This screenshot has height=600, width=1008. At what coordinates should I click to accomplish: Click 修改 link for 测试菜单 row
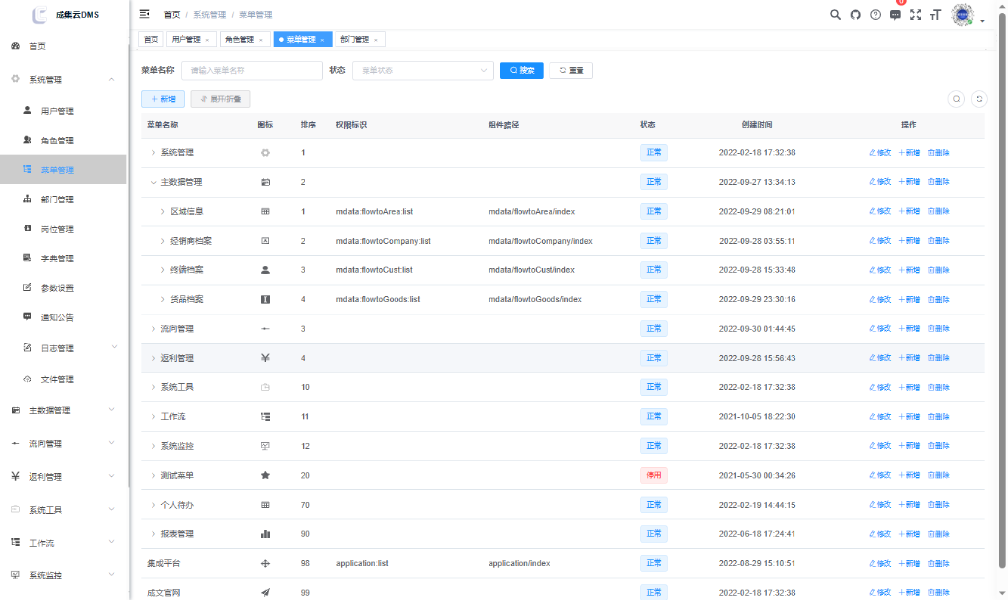tap(880, 475)
